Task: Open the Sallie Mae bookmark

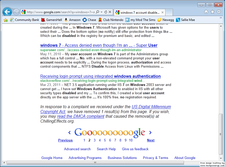Action: pos(186,20)
